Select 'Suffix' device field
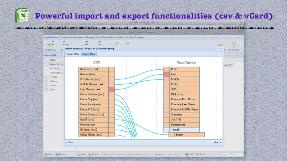287x161 pixels. (x=184, y=89)
